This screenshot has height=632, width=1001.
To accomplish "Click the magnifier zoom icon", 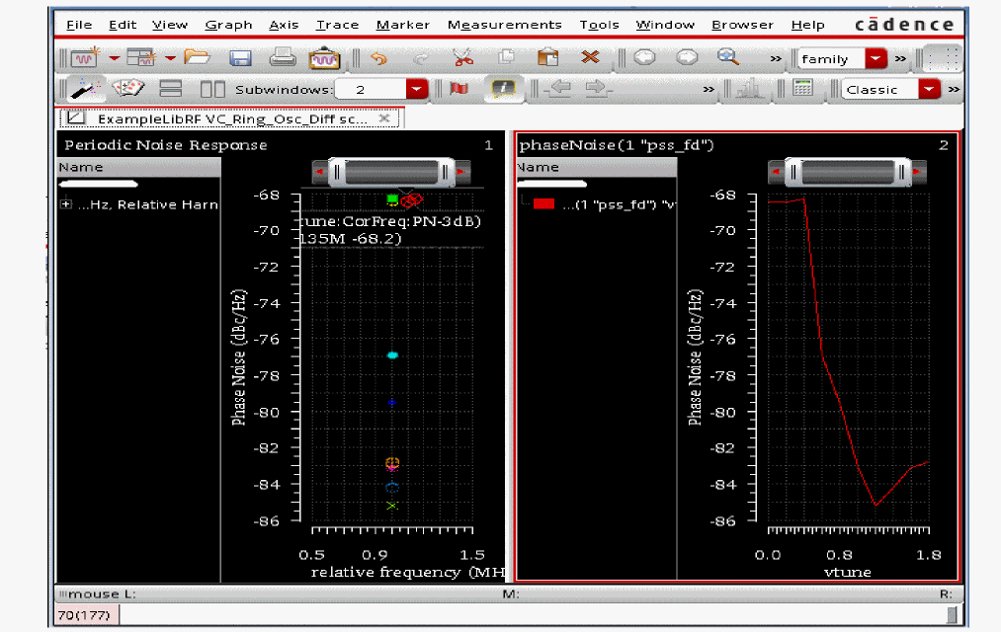I will [x=728, y=58].
